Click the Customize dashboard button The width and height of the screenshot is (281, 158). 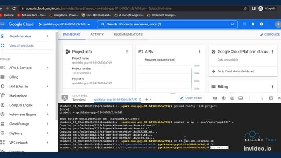(270, 34)
